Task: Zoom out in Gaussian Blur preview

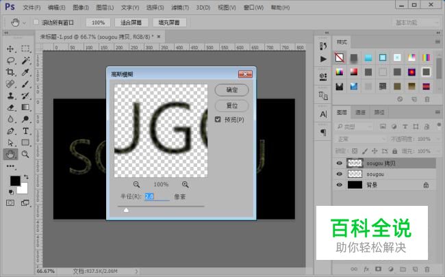Action: coord(136,185)
